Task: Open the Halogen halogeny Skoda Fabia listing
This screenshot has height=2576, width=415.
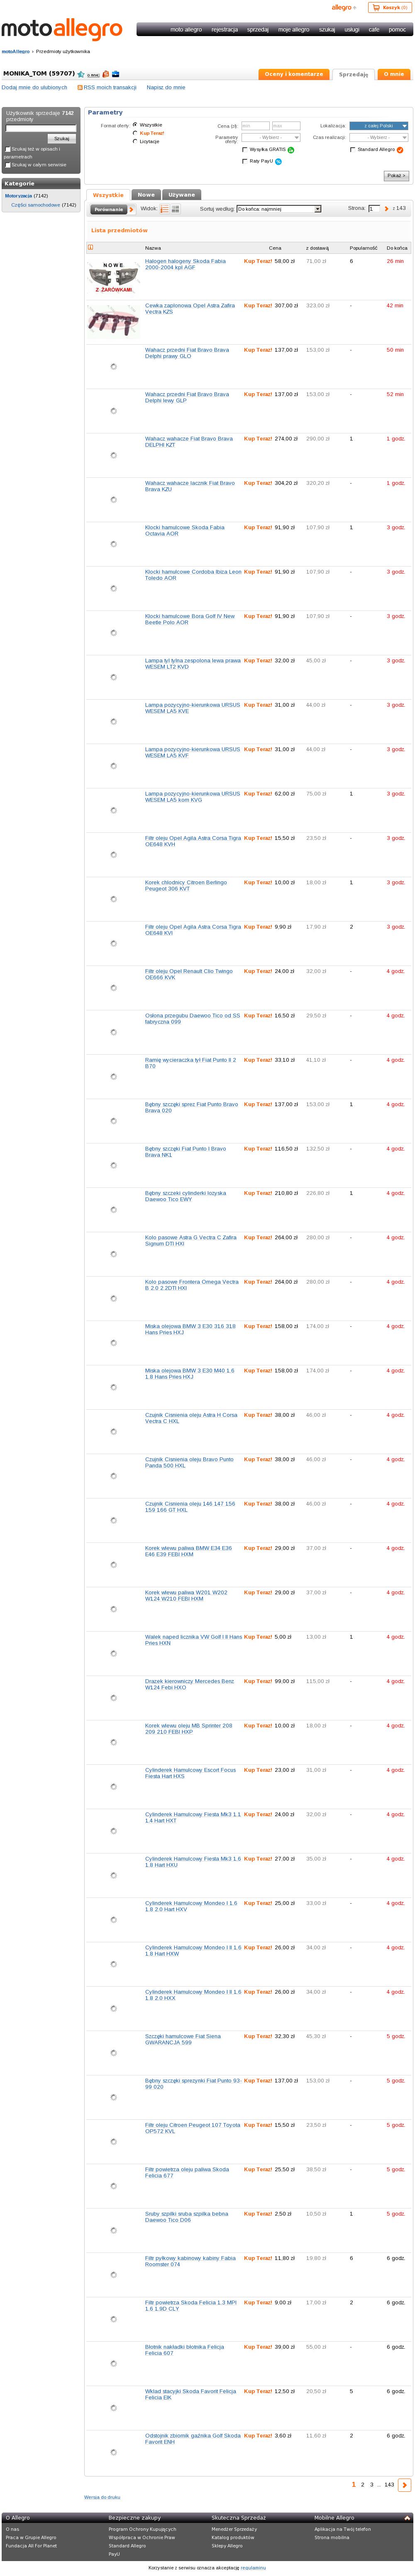Action: coord(185,264)
